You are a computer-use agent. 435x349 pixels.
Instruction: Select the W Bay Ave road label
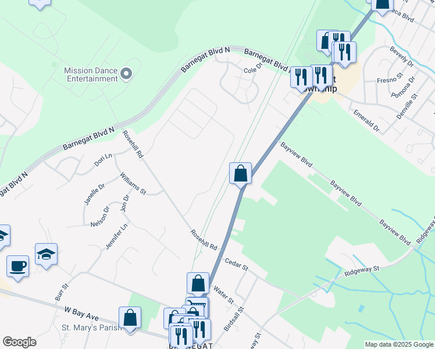(81, 314)
